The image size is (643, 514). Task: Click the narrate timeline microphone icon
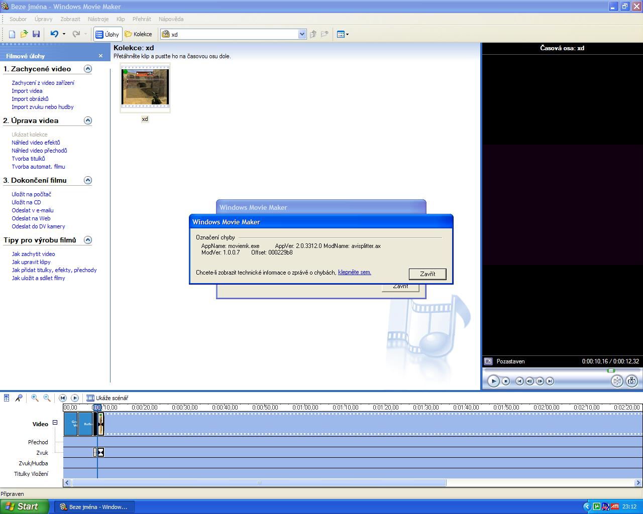[19, 398]
